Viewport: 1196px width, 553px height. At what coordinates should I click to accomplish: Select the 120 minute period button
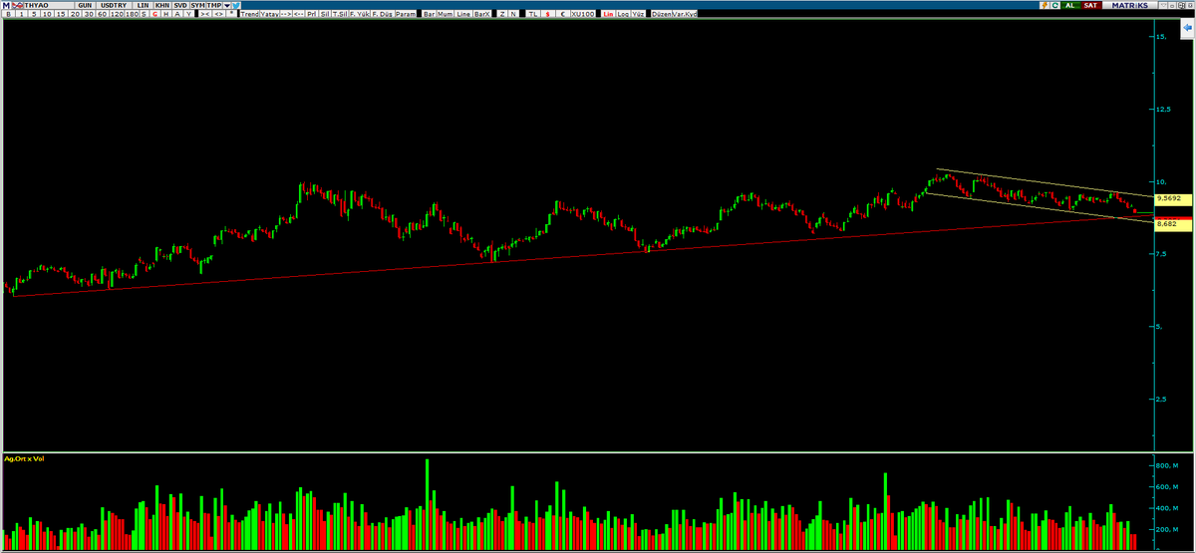(x=117, y=14)
